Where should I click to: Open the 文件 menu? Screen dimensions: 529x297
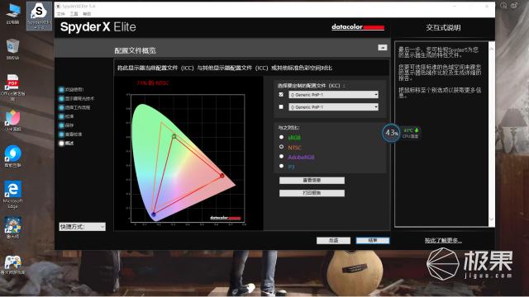[60, 14]
